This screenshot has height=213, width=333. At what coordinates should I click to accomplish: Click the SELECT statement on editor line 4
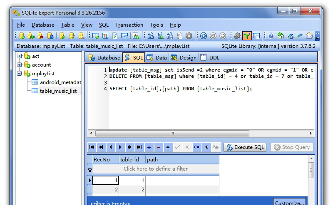coord(181,89)
